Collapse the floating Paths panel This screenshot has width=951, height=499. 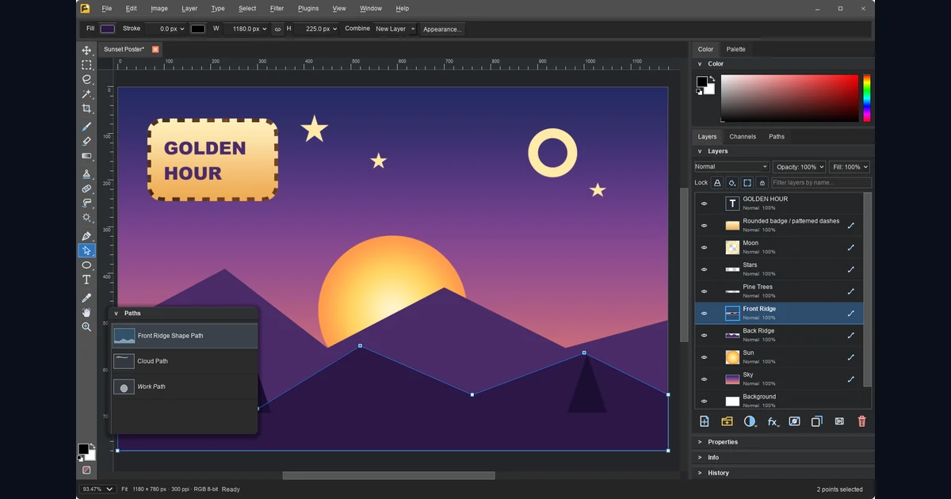point(116,314)
